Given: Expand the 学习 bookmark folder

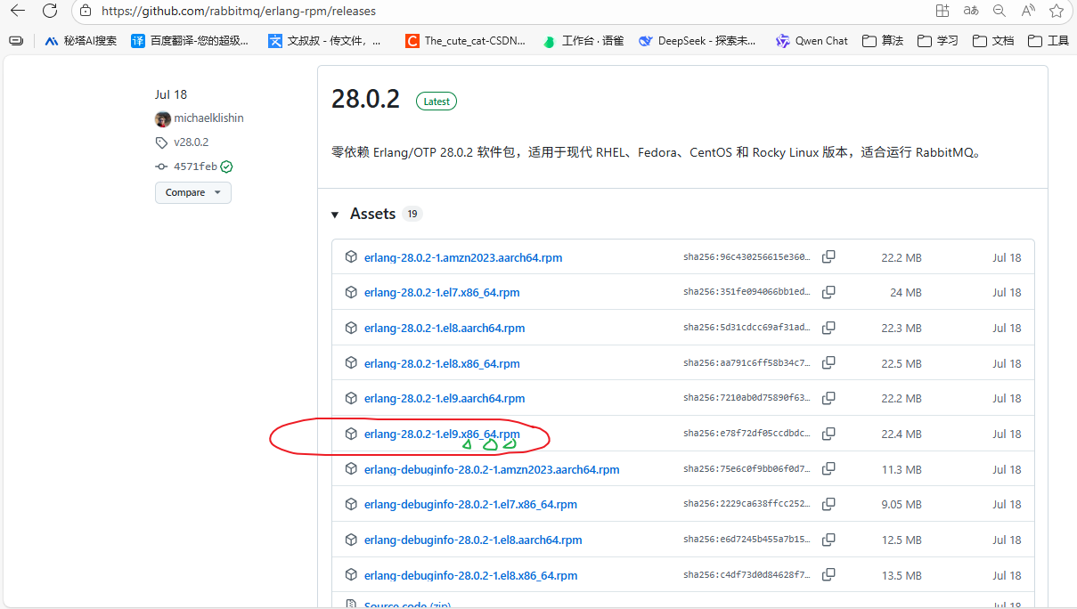Looking at the screenshot, I should tap(938, 41).
